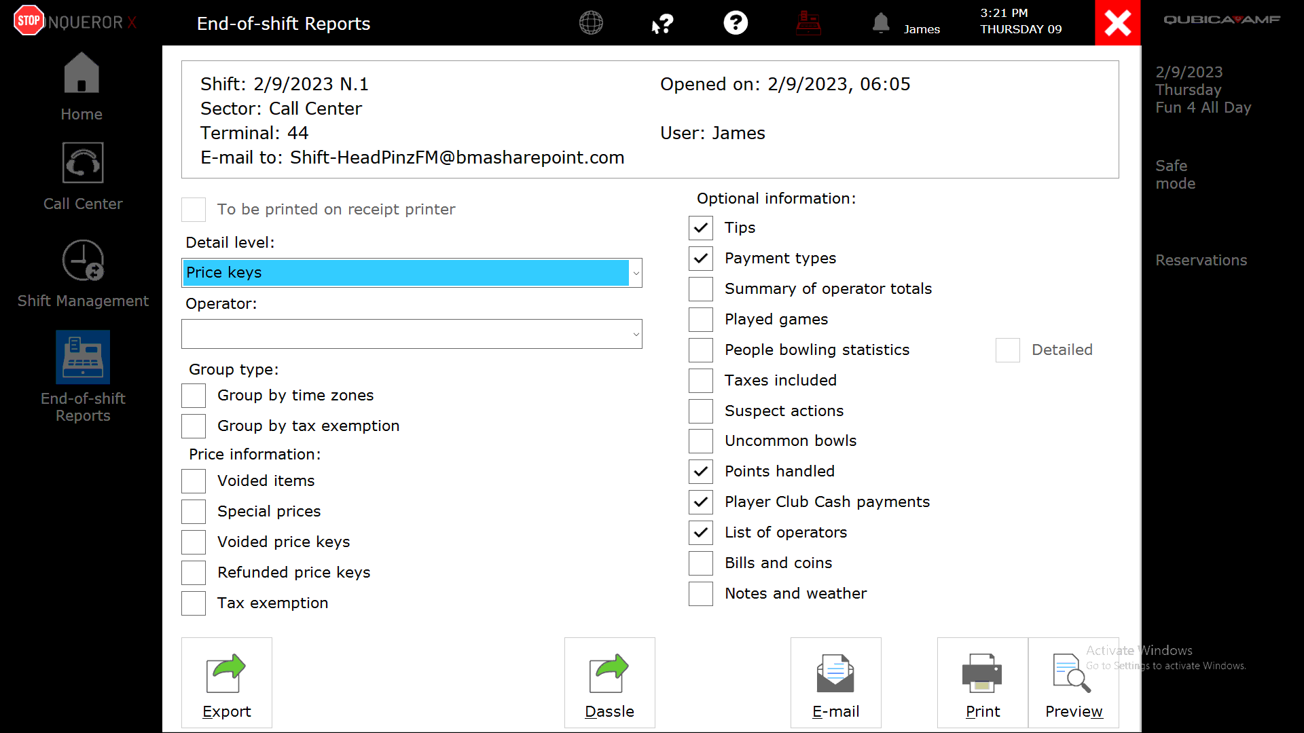
Task: Click the Export button
Action: [x=227, y=683]
